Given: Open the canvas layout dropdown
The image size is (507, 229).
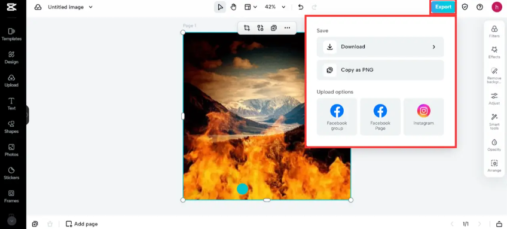Looking at the screenshot, I should pyautogui.click(x=251, y=7).
